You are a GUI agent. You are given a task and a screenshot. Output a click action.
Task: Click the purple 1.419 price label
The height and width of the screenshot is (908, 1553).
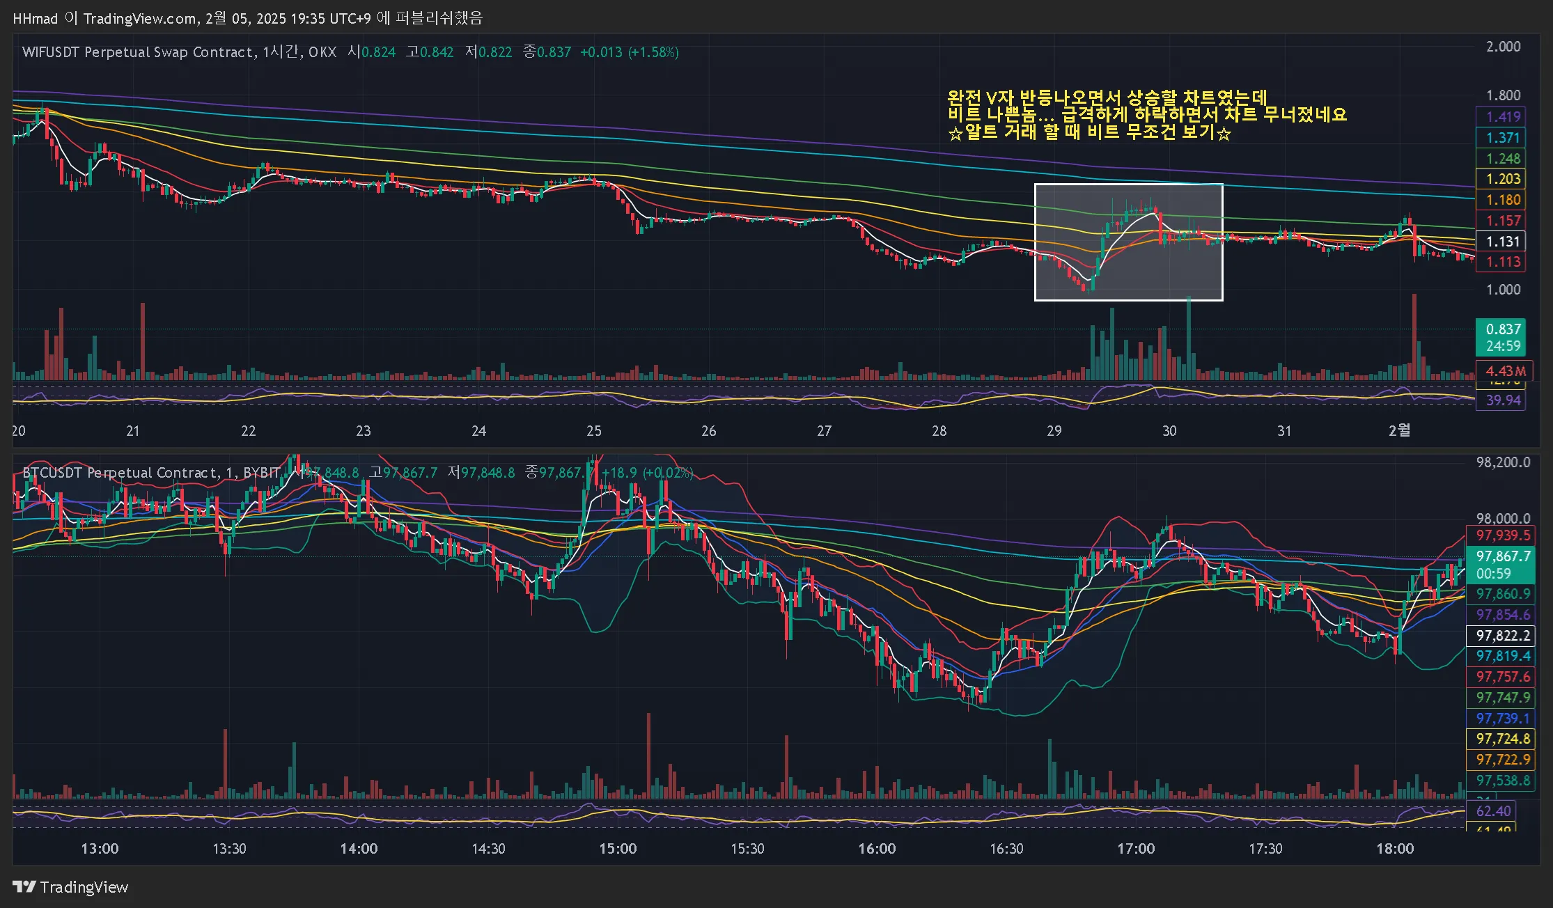coord(1502,117)
